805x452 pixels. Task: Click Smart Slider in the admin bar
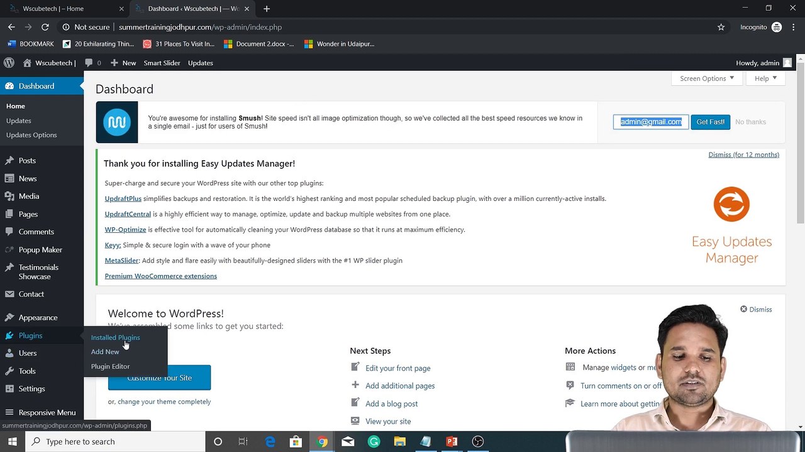pyautogui.click(x=162, y=63)
